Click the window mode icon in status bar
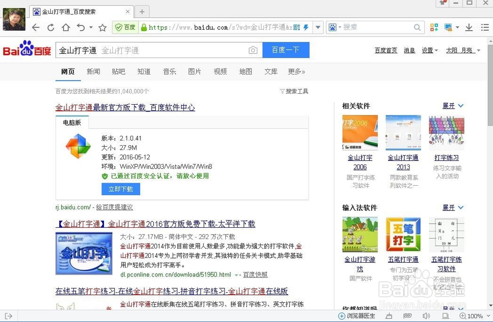Image resolution: width=493 pixels, height=322 pixels. point(445,316)
